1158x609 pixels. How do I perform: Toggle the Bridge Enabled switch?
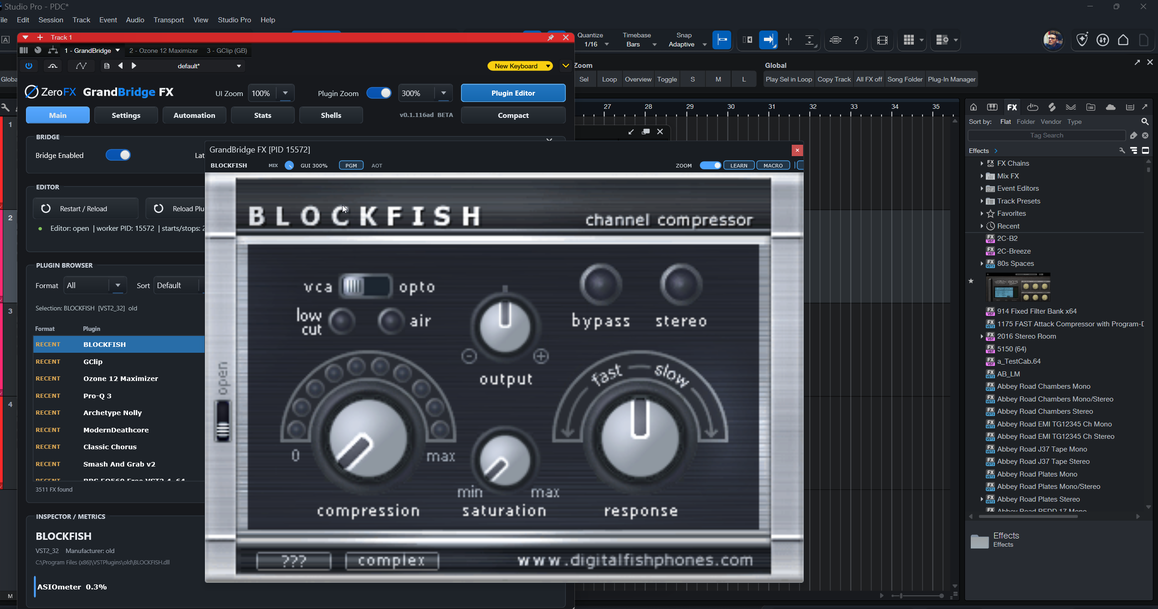point(118,155)
